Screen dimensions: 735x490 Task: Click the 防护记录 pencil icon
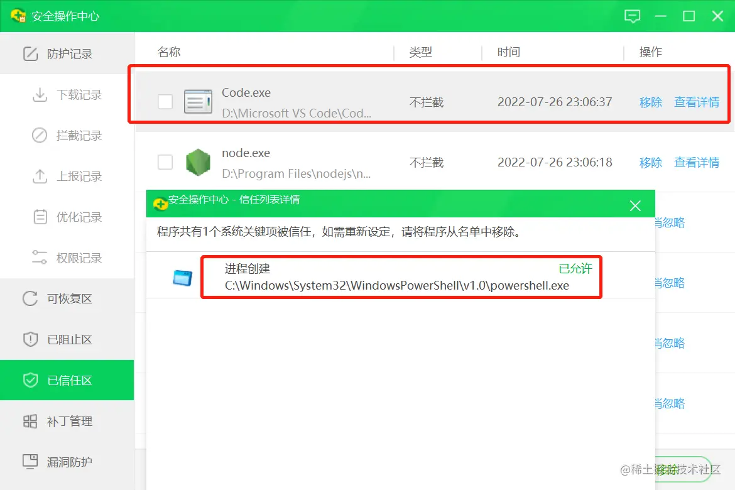pos(31,53)
